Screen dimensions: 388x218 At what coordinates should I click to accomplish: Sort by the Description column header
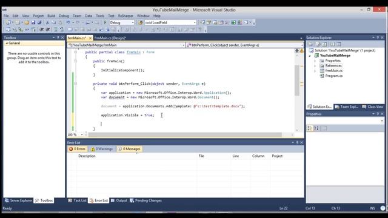[x=87, y=156]
